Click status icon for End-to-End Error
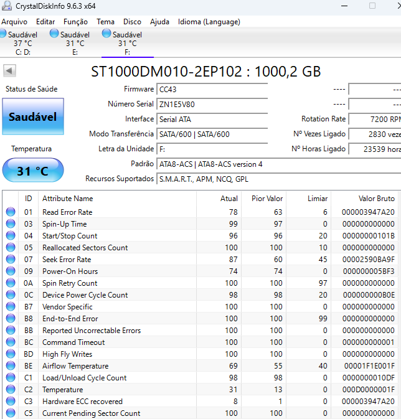Viewport: 401px width, 419px height. 11,318
